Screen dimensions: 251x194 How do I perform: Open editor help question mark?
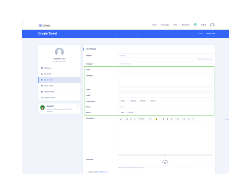[x=193, y=119]
